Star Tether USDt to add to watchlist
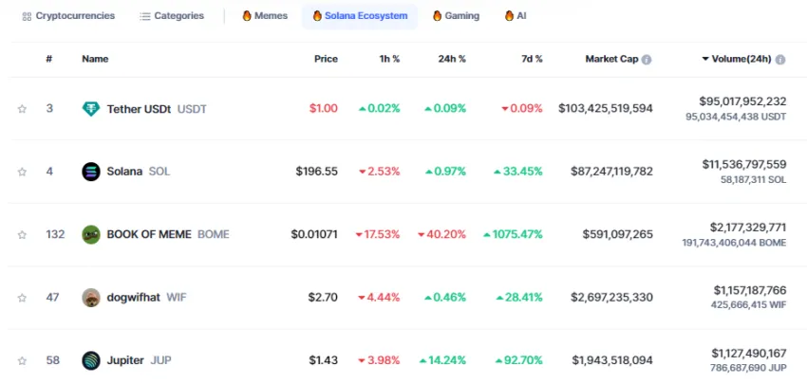807x384 pixels. (x=22, y=109)
